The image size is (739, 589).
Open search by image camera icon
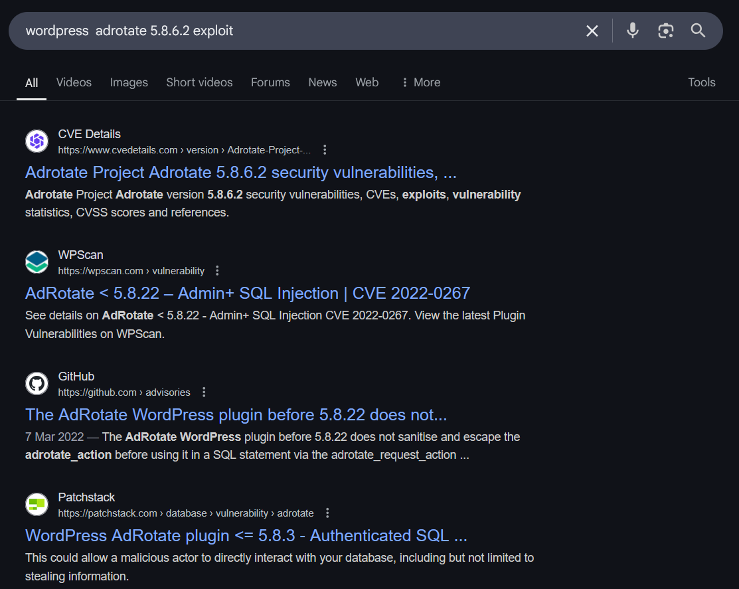pyautogui.click(x=665, y=31)
